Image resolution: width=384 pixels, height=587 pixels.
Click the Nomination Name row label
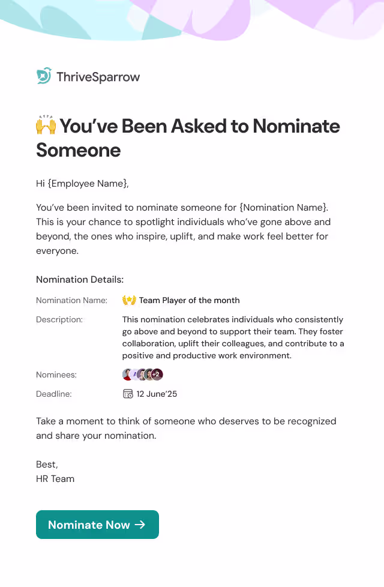tap(72, 300)
